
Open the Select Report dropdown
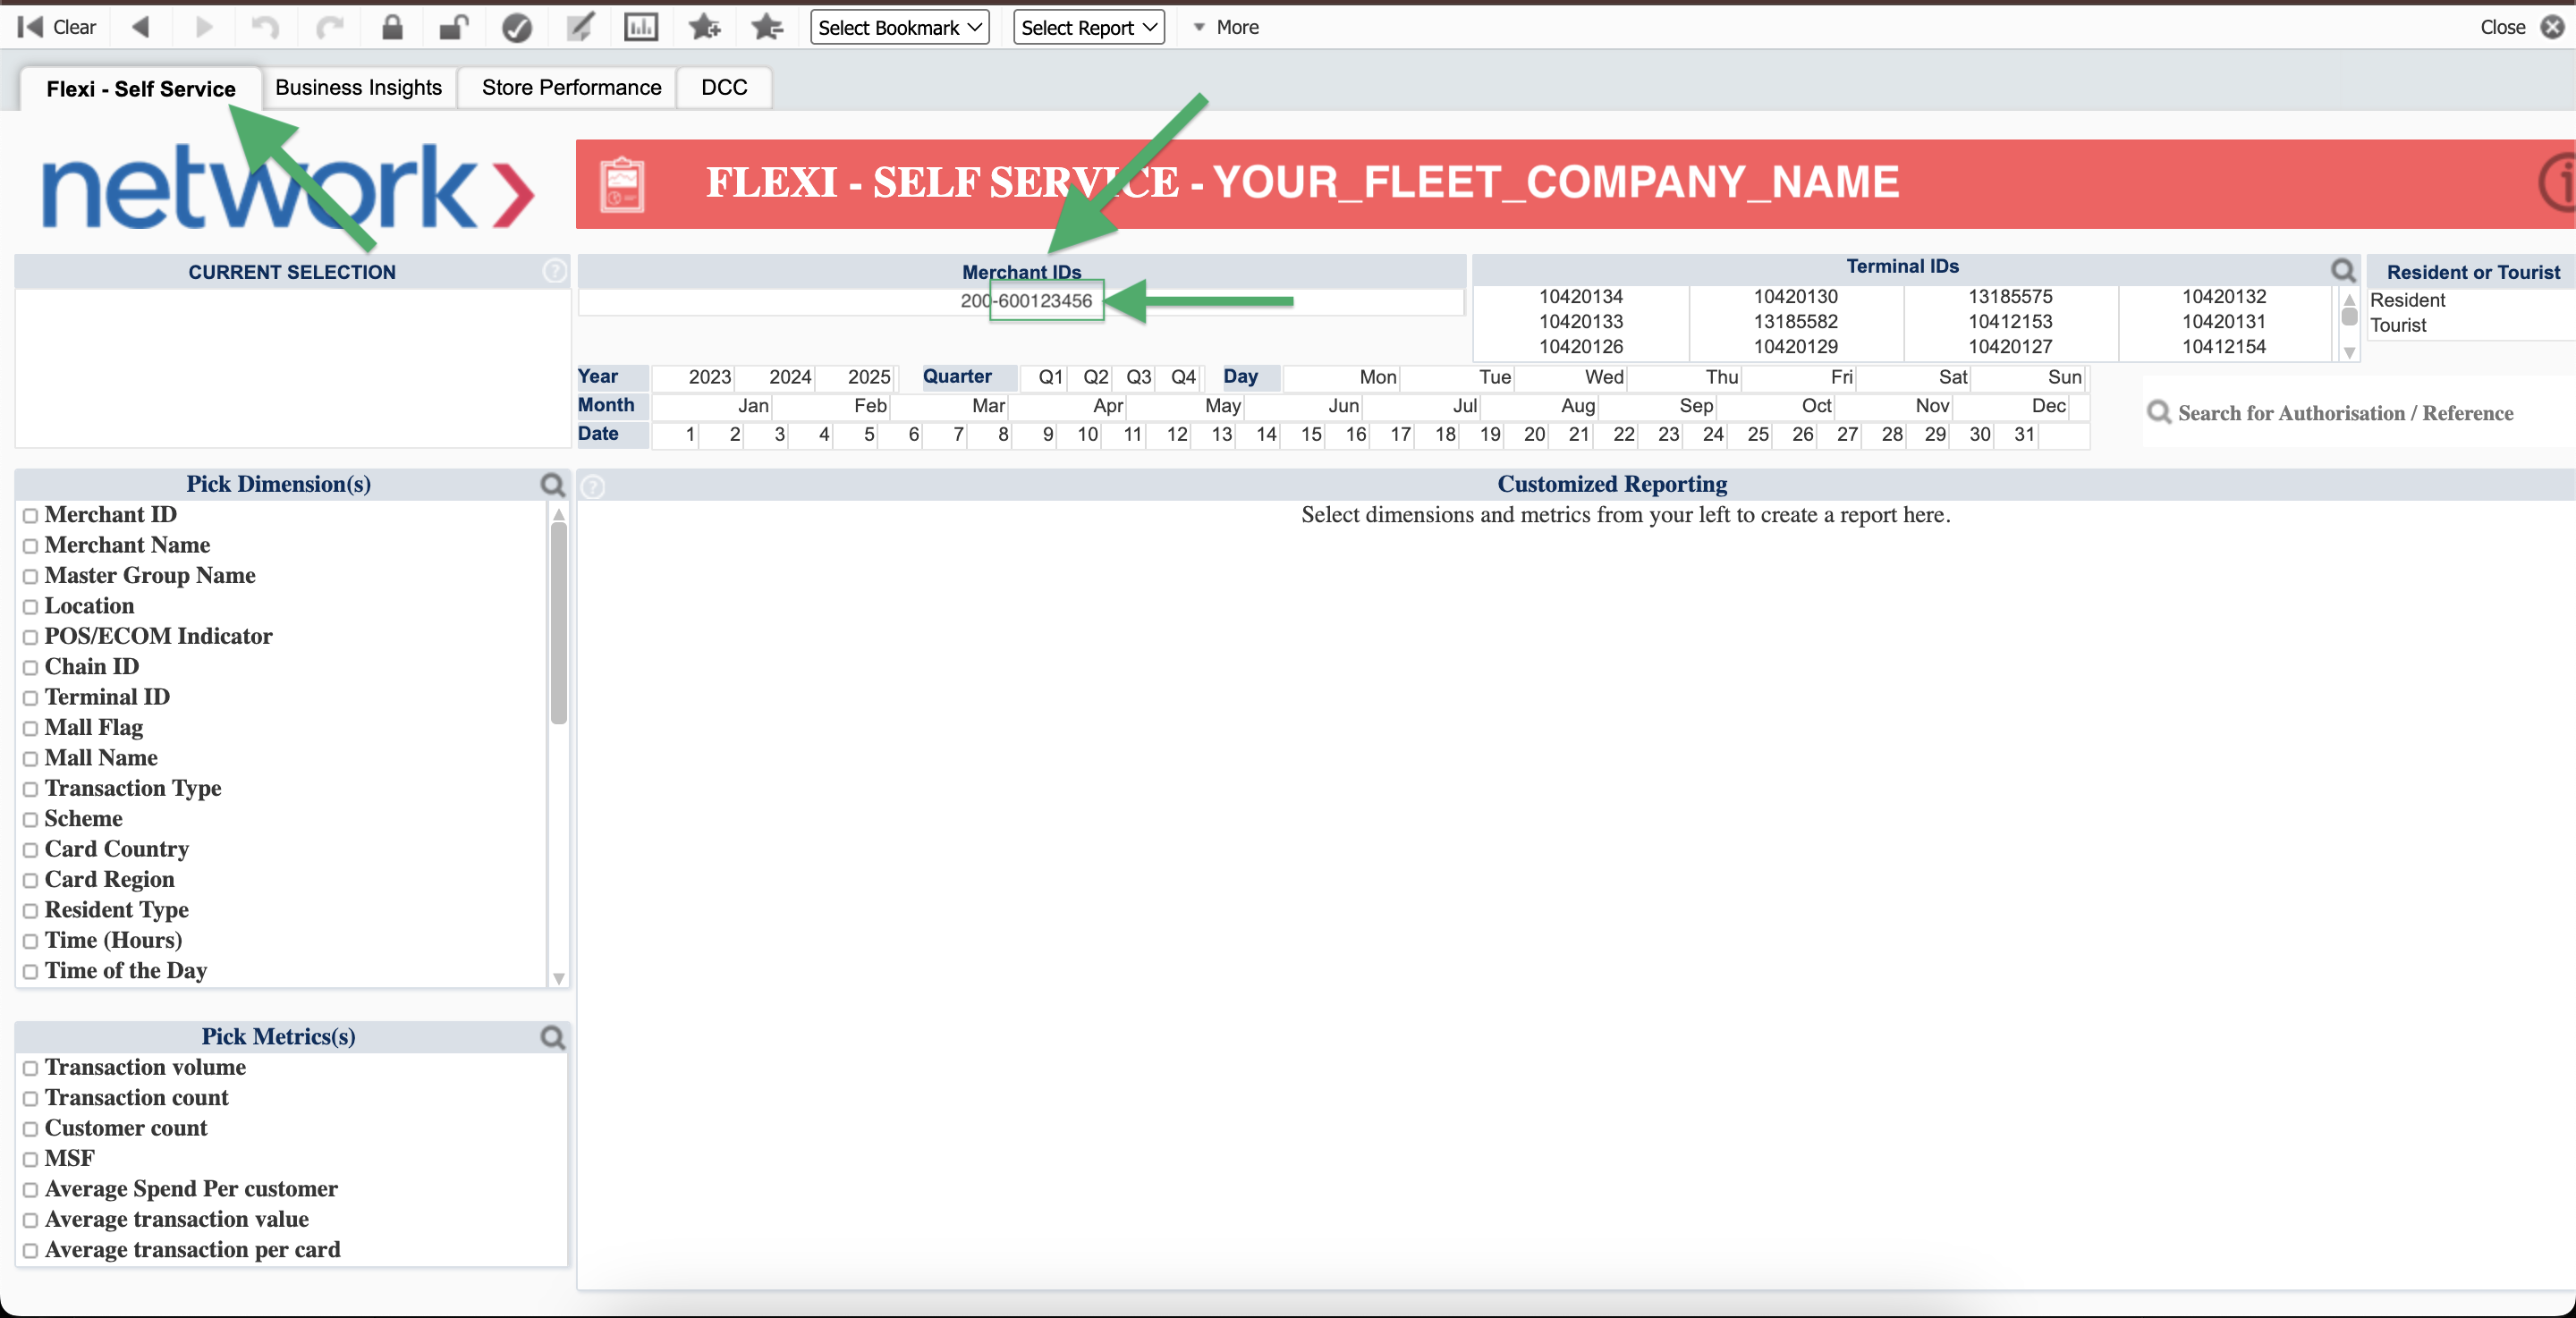1088,27
